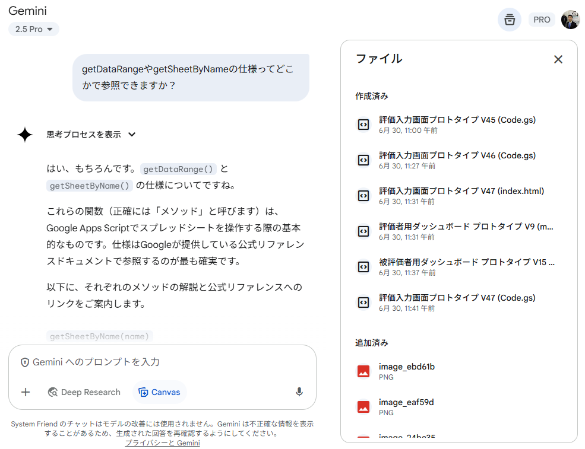The image size is (585, 449).
Task: Expand 思考プロセスを表示 chevron
Action: pos(132,135)
